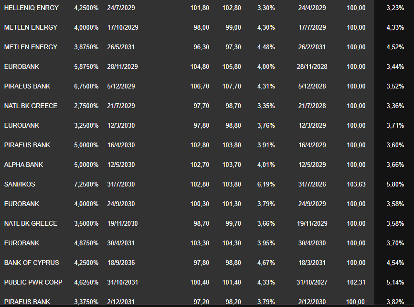This screenshot has height=307, width=414.
Task: Select call date 28/11/2028
Action: pos(312,66)
